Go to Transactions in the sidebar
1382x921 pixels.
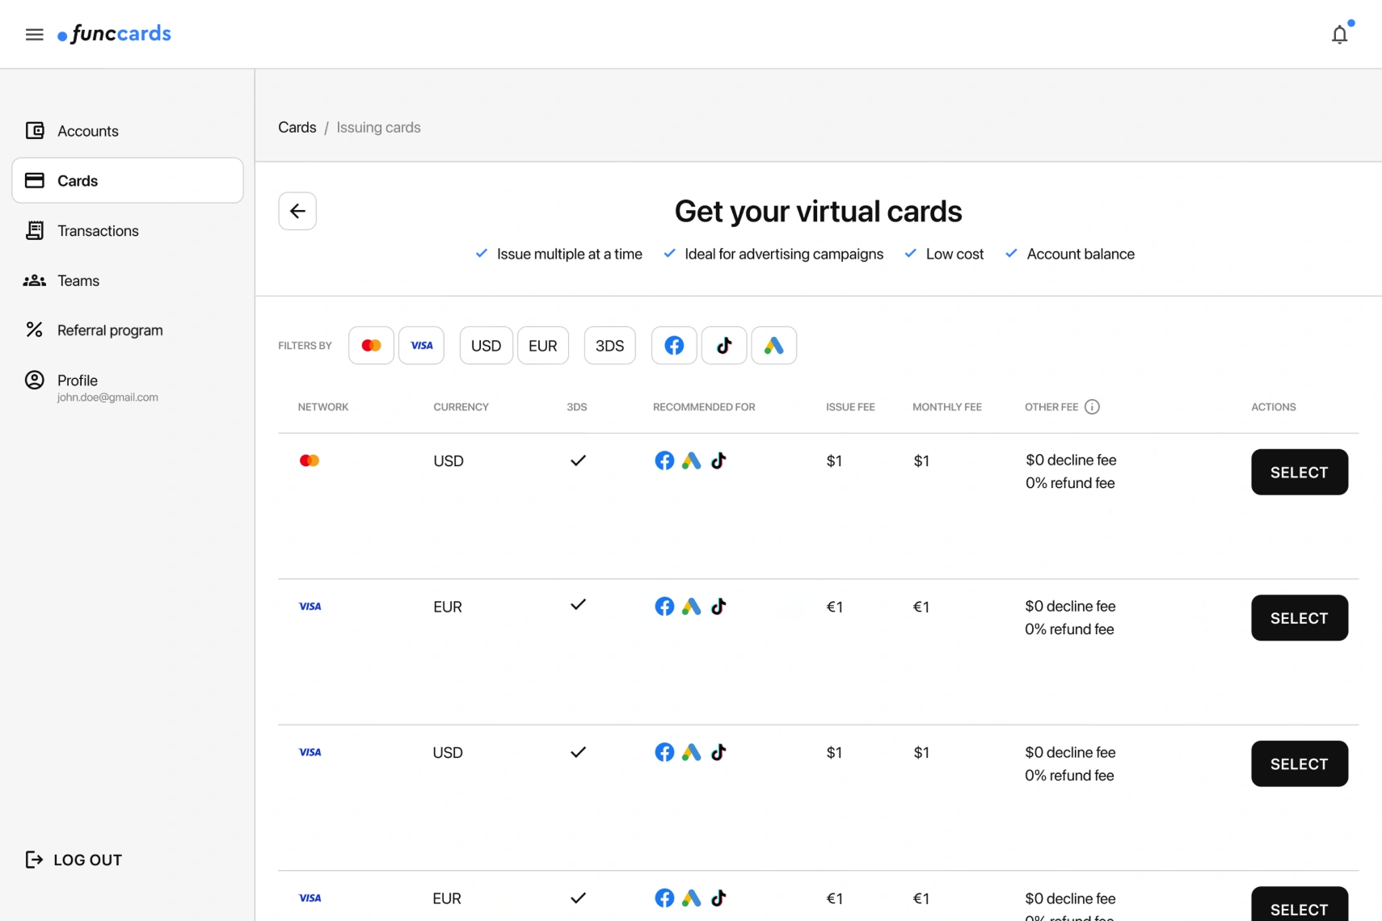coord(98,231)
